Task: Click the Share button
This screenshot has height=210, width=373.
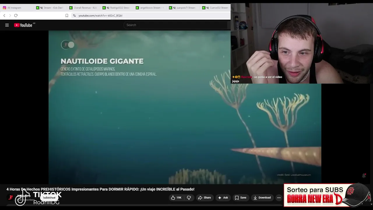Action: (204, 198)
